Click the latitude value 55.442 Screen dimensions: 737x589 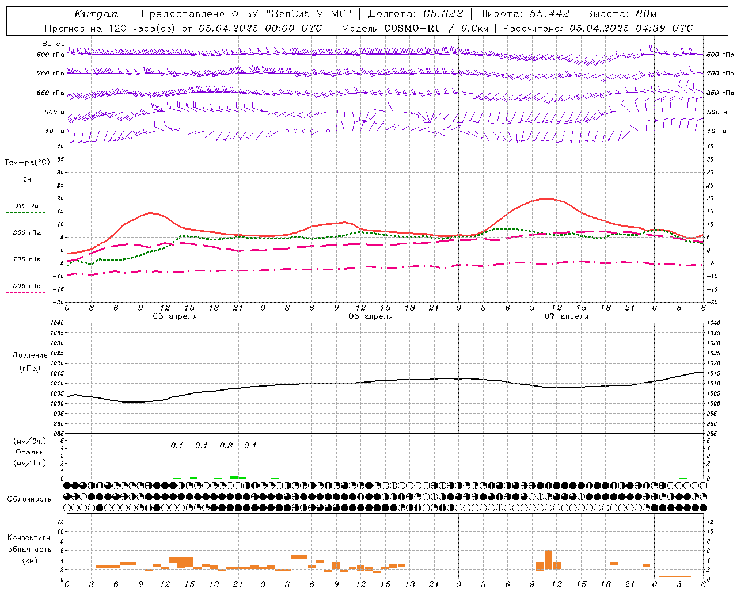tap(550, 14)
